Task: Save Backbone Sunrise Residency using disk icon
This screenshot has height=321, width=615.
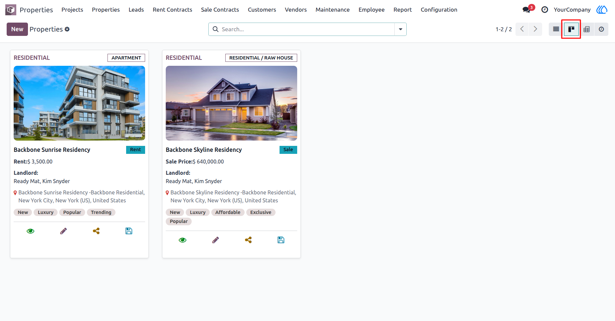Action: tap(129, 231)
